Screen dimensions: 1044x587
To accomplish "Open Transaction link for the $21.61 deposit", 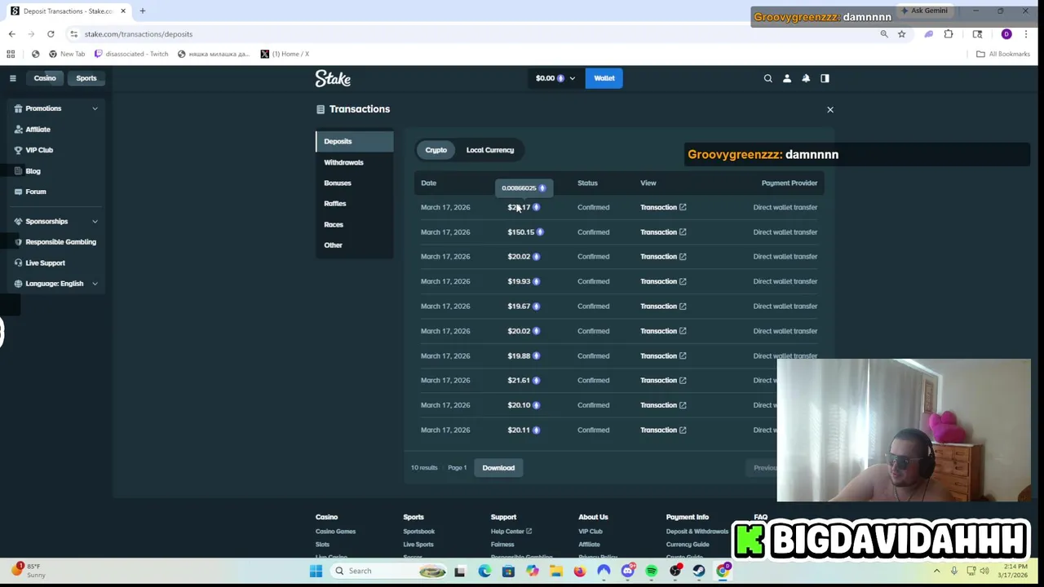I will coord(663,381).
